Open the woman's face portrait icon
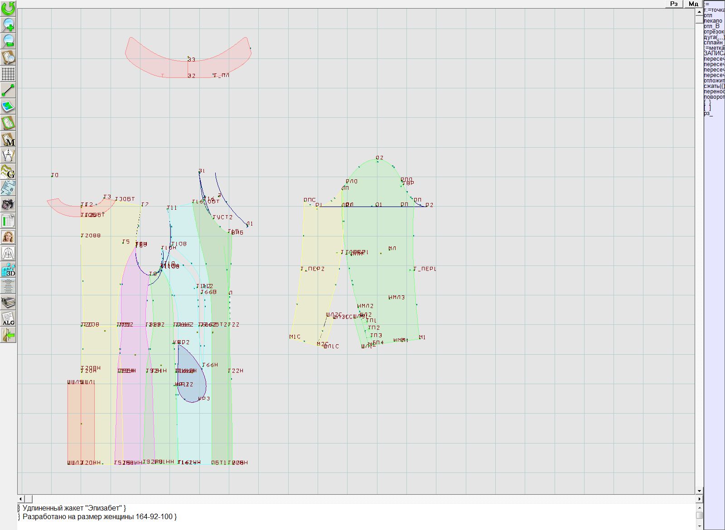Viewport: 725px width, 530px height. coord(8,237)
